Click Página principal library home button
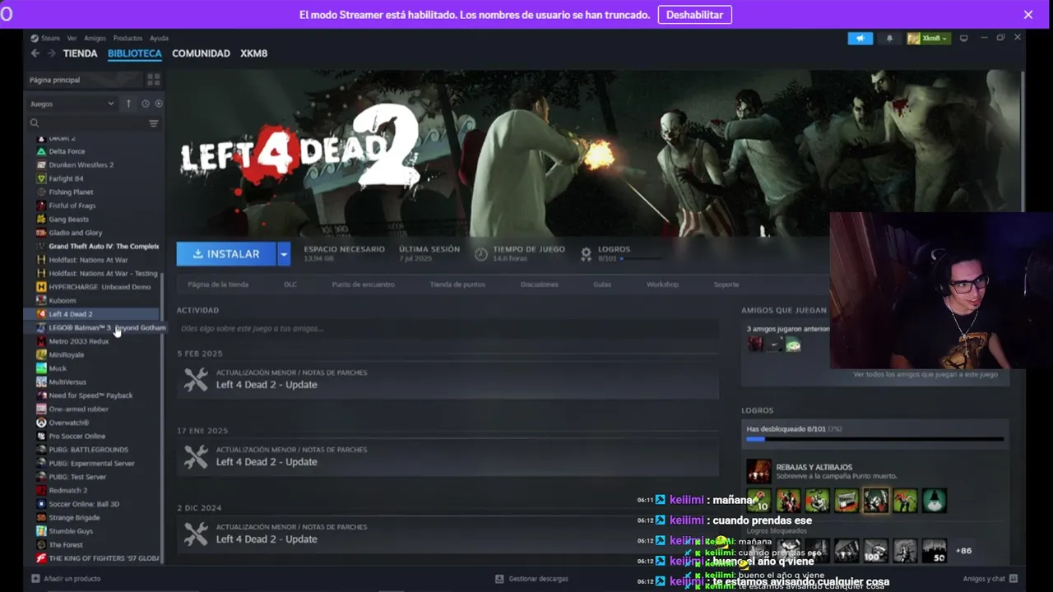This screenshot has width=1053, height=592. tap(85, 80)
